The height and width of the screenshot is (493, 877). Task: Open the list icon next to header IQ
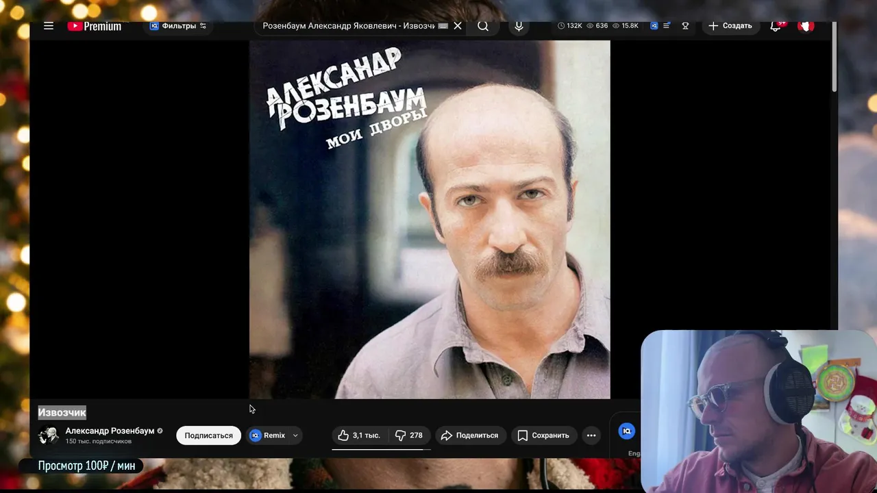[667, 26]
